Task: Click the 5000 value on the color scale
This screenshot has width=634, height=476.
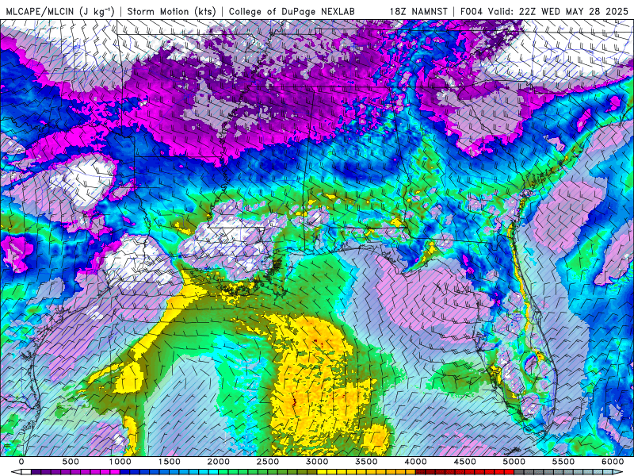Action: click(514, 462)
